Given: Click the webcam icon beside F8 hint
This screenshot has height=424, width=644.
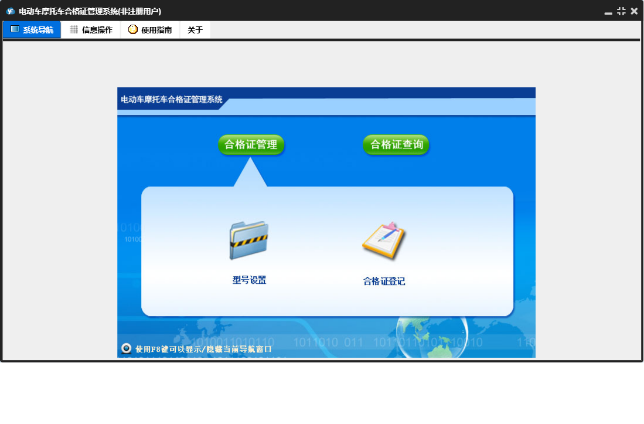Looking at the screenshot, I should [126, 349].
